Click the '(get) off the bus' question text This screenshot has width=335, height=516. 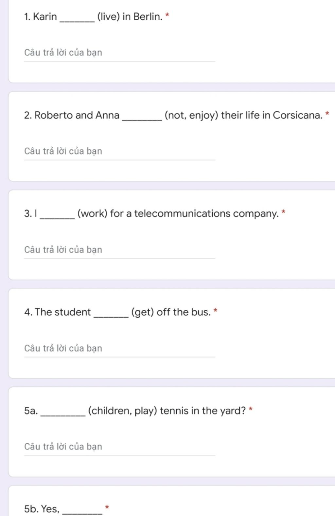171,312
